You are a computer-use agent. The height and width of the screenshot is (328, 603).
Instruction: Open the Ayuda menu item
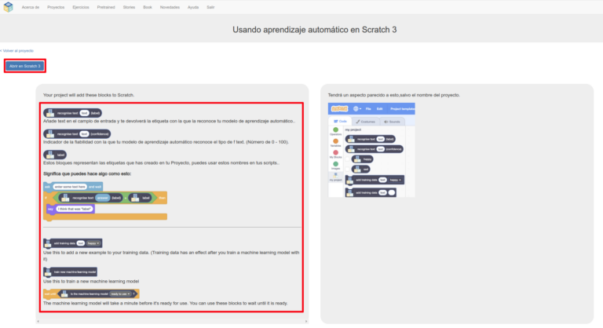pos(194,7)
